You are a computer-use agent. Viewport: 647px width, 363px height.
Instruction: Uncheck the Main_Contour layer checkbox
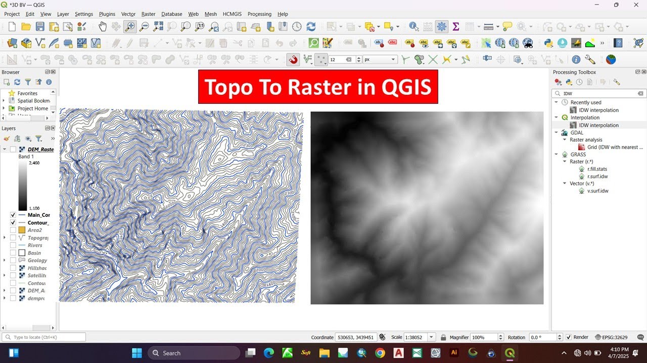(x=13, y=215)
